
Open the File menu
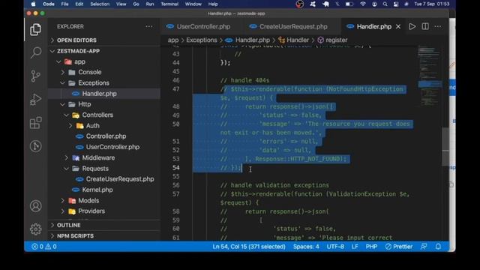click(x=64, y=4)
